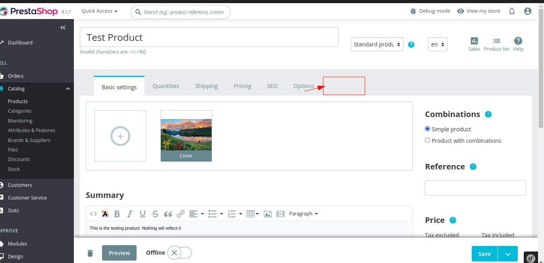
Task: Insert a hyperlink
Action: (181, 214)
